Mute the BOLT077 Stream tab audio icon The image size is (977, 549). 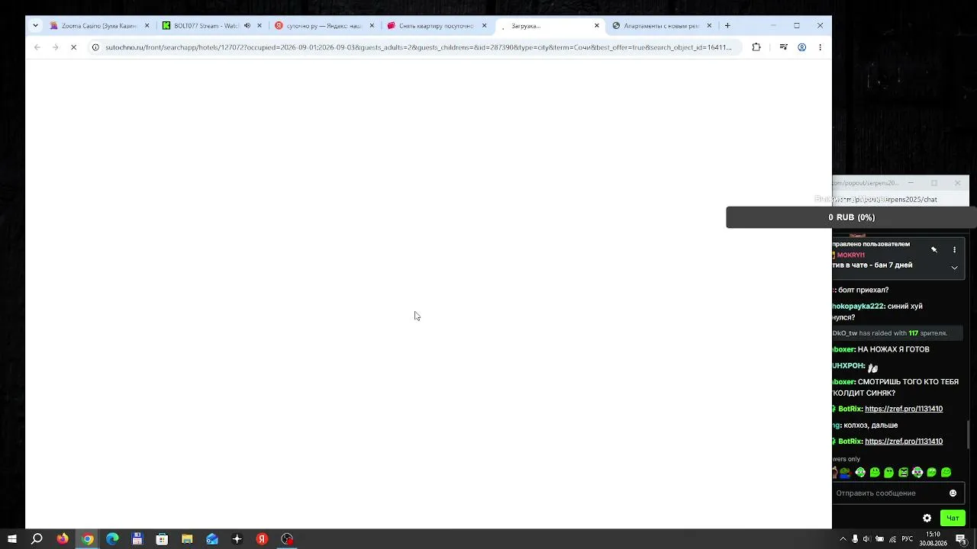click(247, 25)
